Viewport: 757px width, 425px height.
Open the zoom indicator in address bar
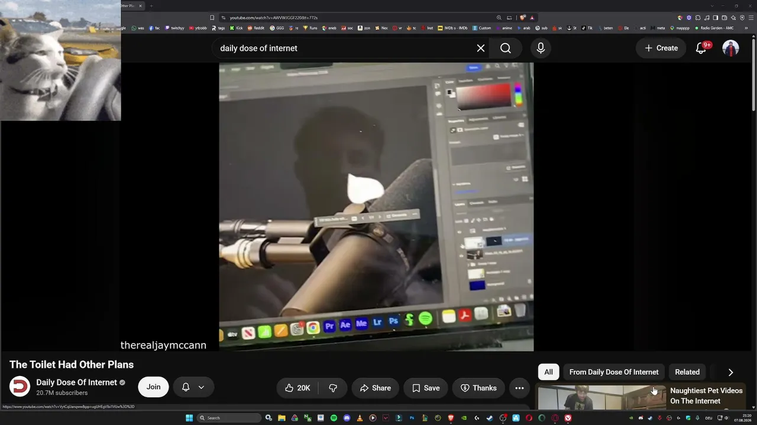tap(499, 18)
